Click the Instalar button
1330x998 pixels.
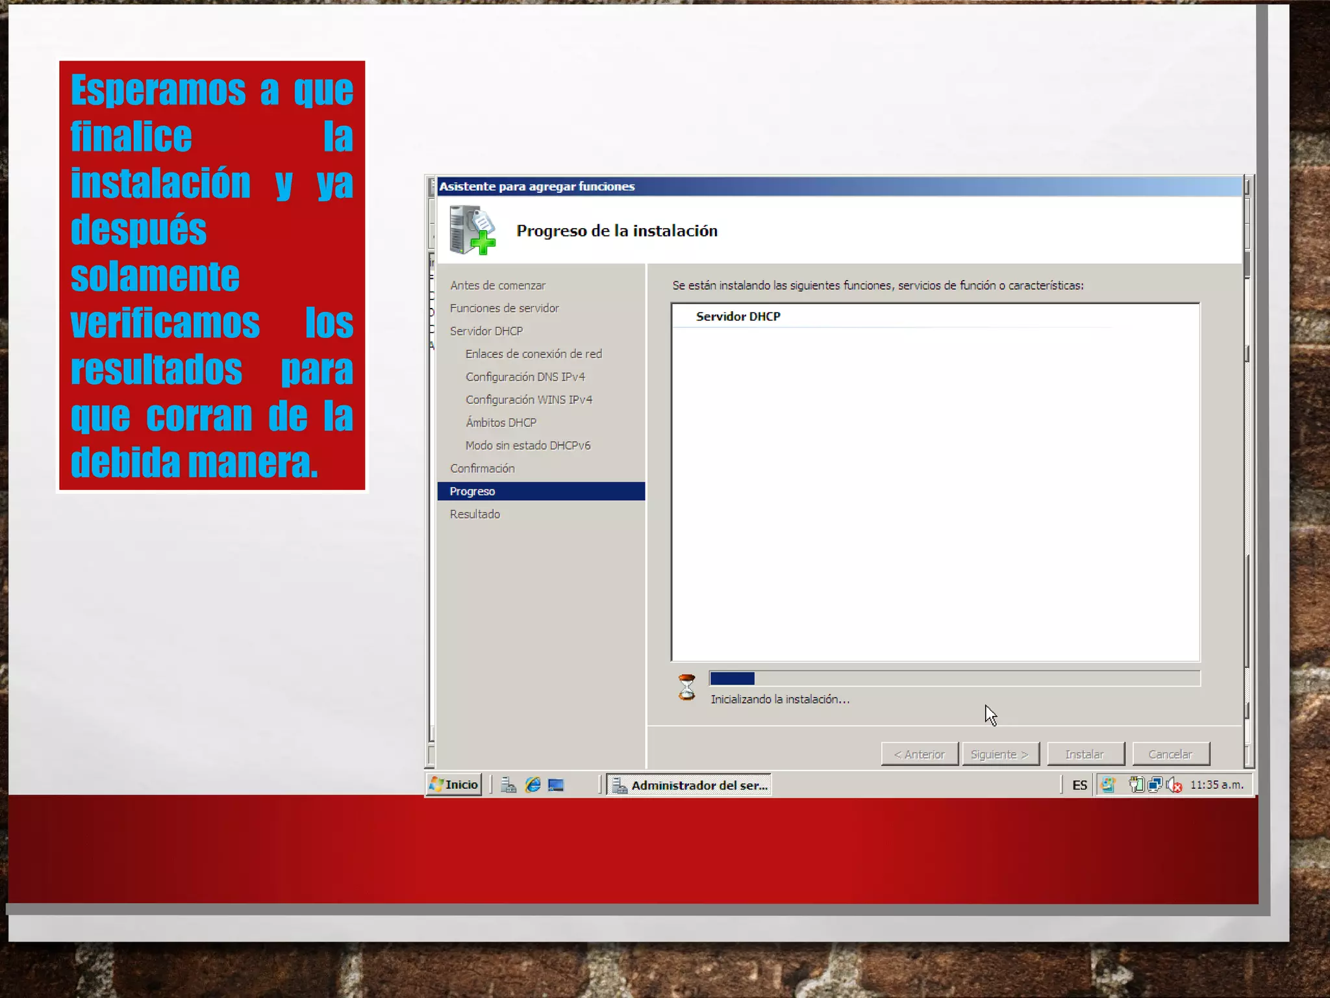click(1085, 754)
